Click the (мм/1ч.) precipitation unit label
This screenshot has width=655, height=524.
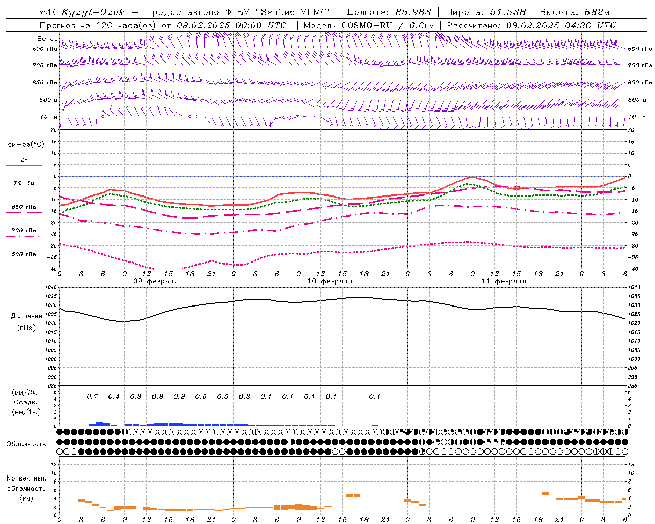[27, 412]
